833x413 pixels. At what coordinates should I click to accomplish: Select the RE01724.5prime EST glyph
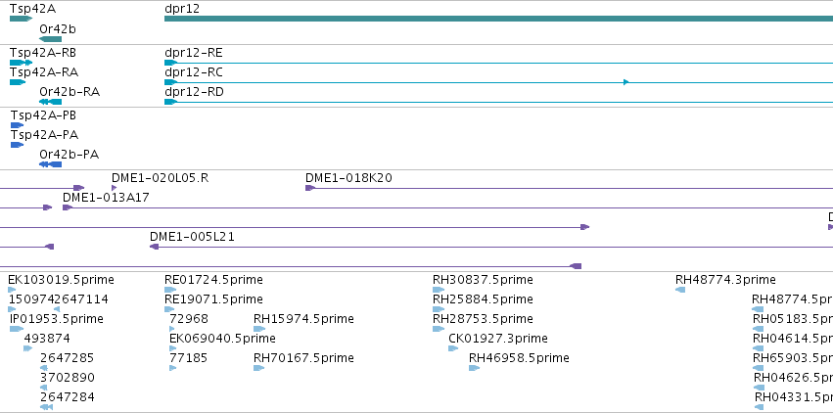(x=170, y=290)
